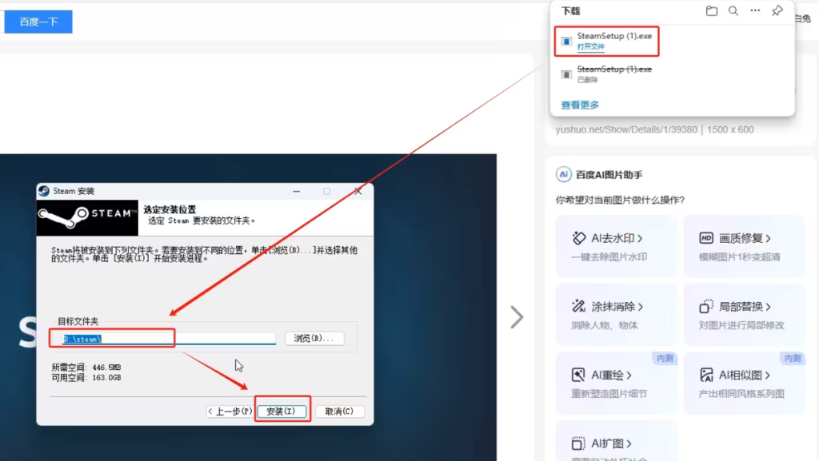
Task: Go to next image with right chevron
Action: 517,316
